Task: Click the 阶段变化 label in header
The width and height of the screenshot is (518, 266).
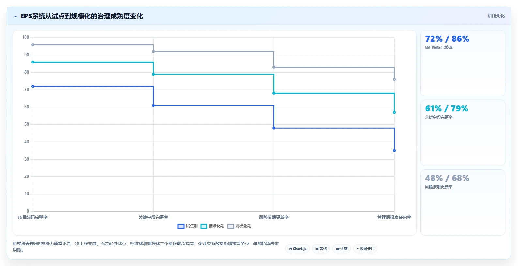Action: [x=496, y=16]
